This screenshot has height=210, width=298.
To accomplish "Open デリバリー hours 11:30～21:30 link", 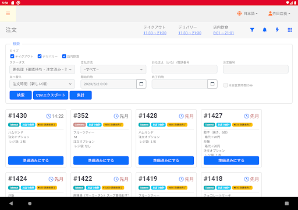I will point(190,33).
